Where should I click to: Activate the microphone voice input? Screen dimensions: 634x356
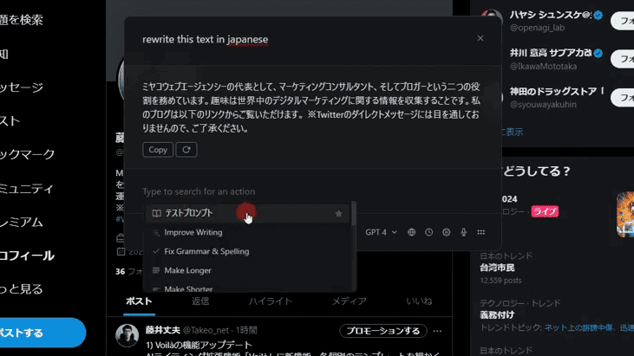[x=463, y=232]
